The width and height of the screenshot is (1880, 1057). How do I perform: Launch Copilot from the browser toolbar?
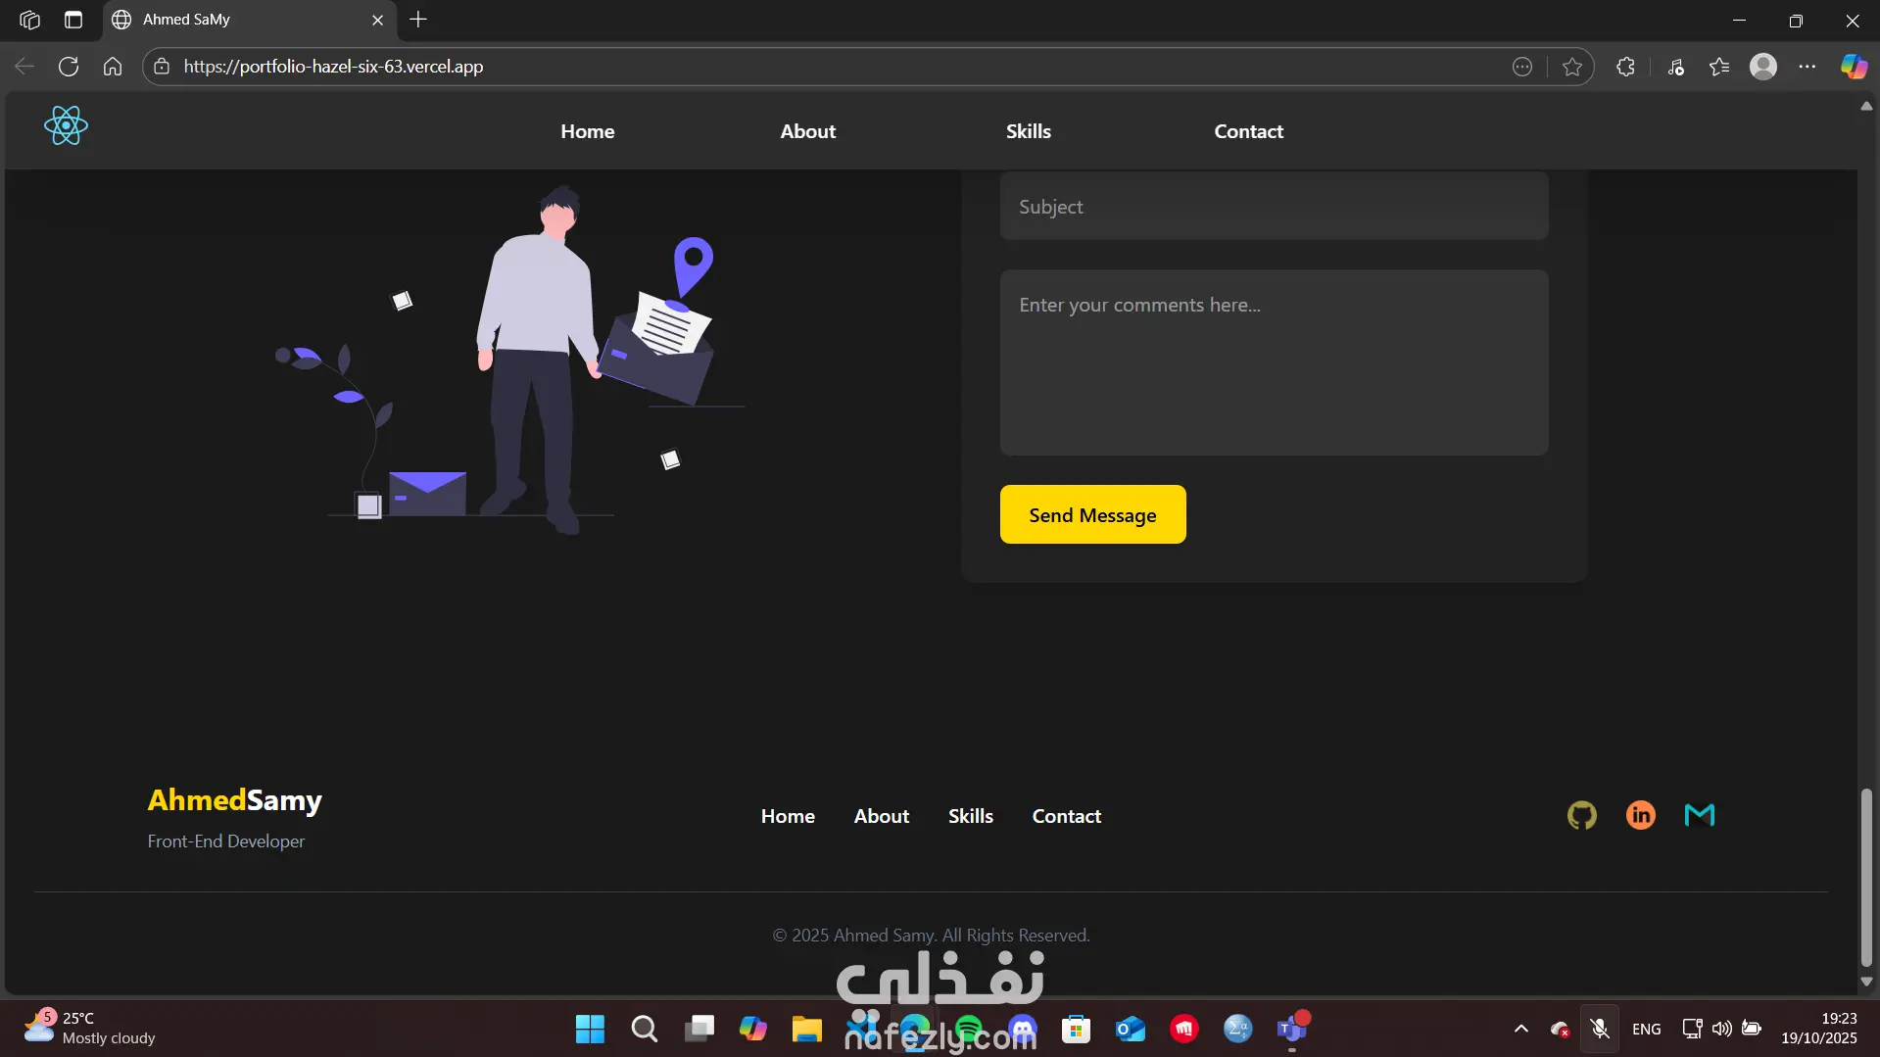[1854, 67]
